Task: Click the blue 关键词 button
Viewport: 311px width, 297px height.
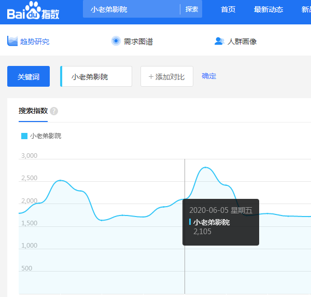Action: coord(29,76)
